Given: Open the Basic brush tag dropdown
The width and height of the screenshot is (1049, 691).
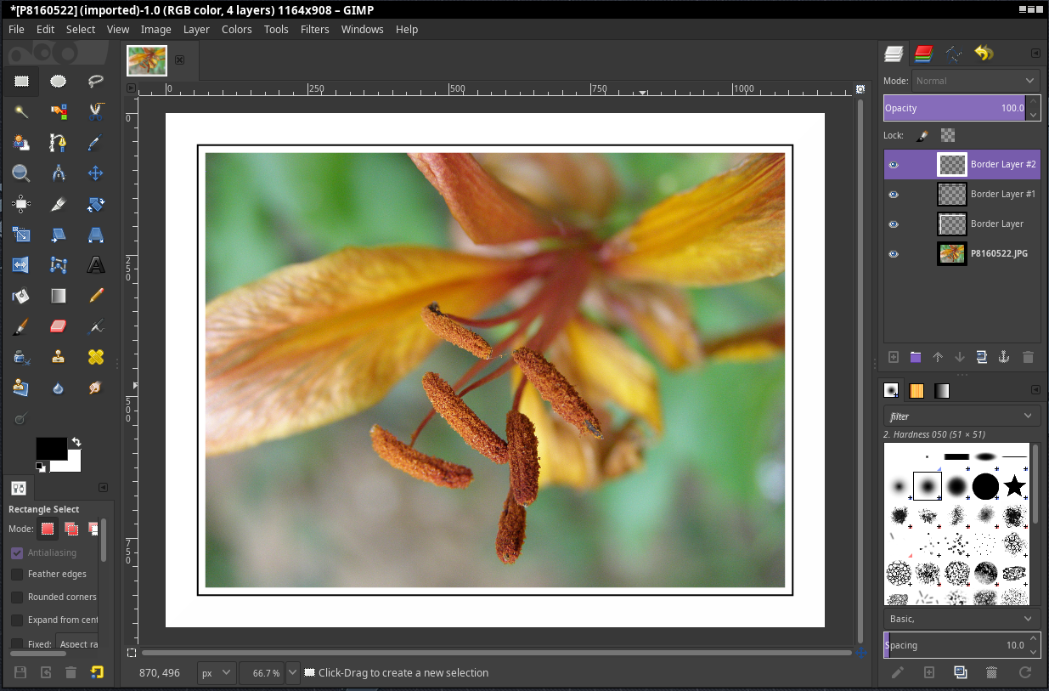Looking at the screenshot, I should click(x=962, y=619).
